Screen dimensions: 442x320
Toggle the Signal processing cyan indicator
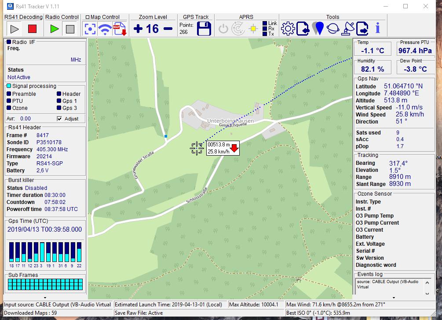point(9,86)
